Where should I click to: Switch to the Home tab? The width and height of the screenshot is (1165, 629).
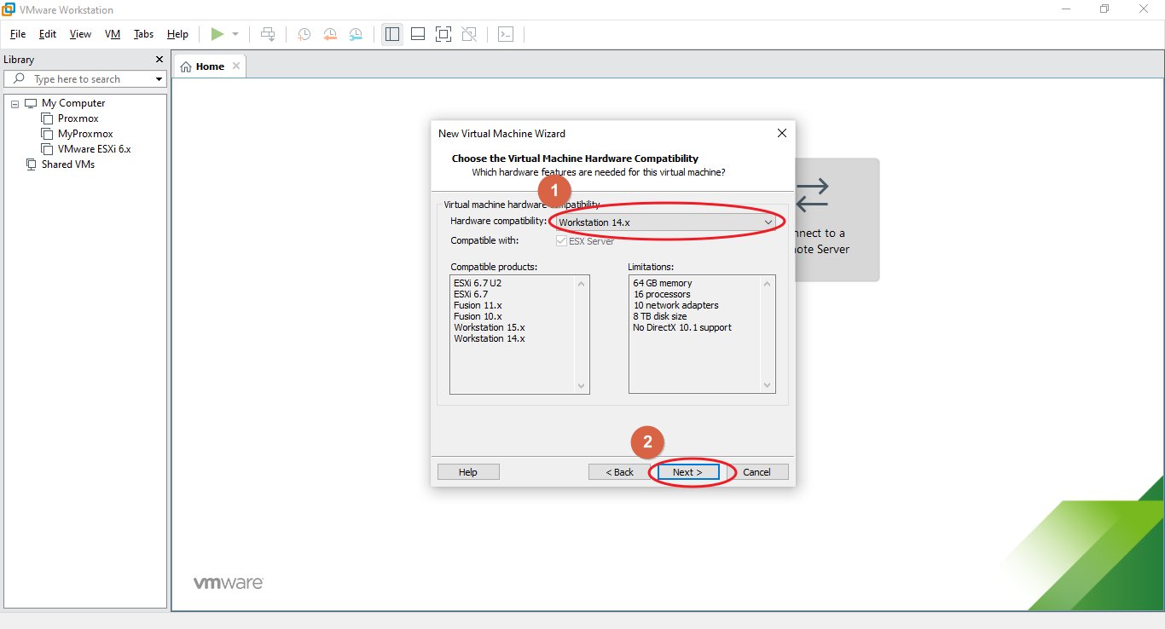coord(210,66)
